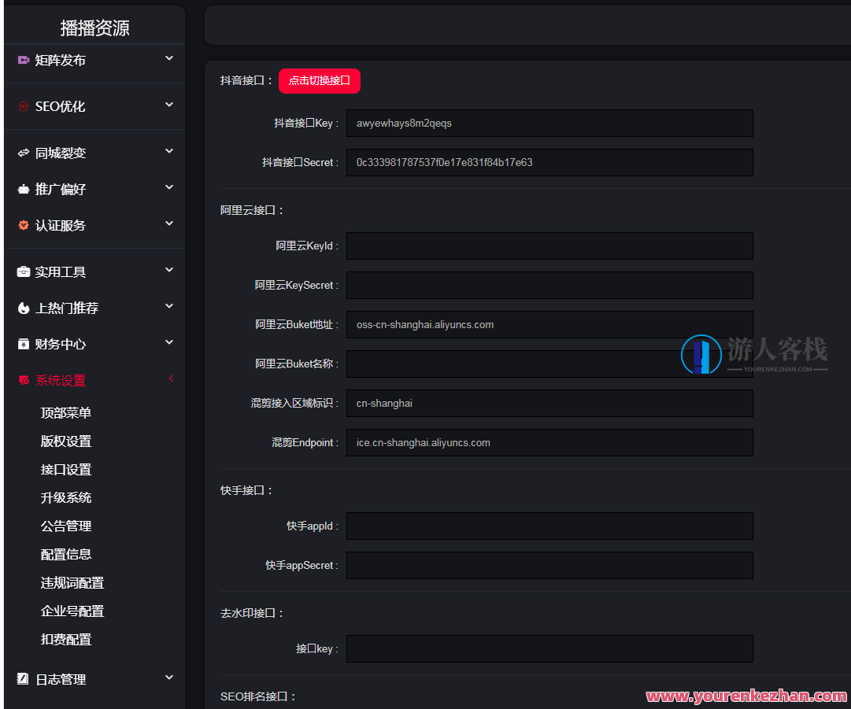
Task: Expand the 矩阵发布 section
Action: pos(168,57)
